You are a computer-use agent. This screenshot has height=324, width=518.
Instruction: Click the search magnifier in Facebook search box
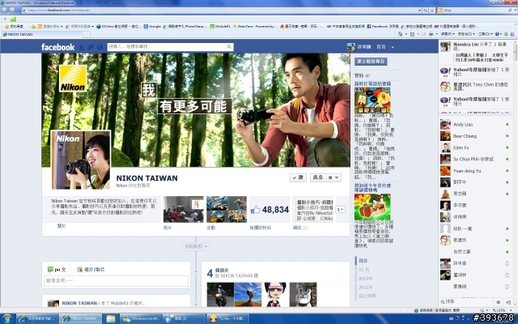coord(228,47)
